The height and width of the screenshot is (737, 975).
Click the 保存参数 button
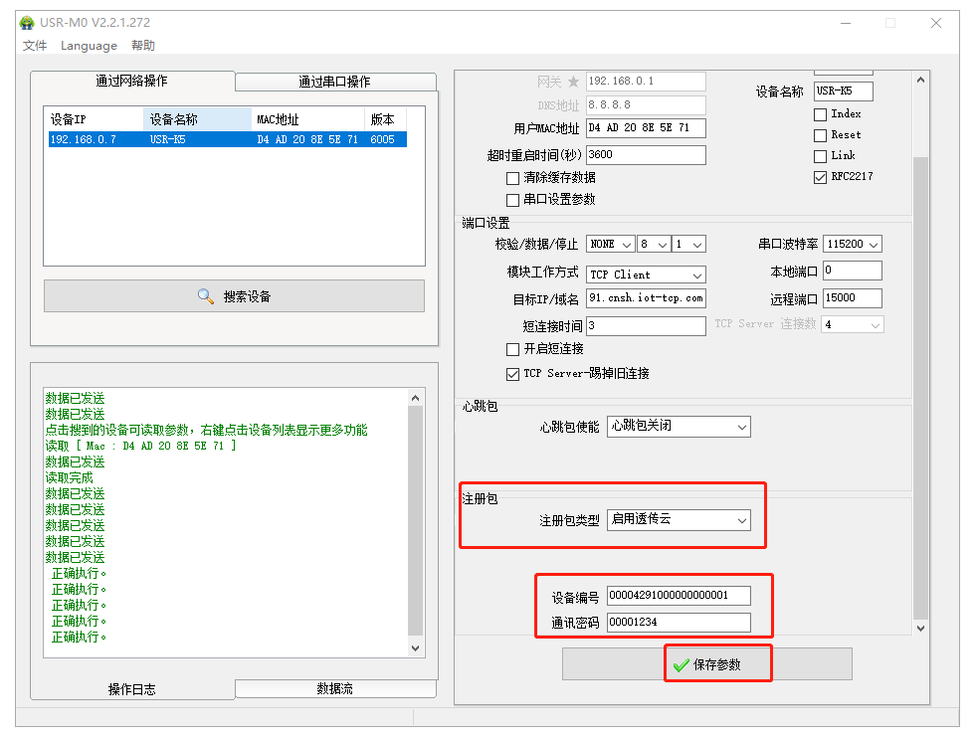click(x=706, y=664)
